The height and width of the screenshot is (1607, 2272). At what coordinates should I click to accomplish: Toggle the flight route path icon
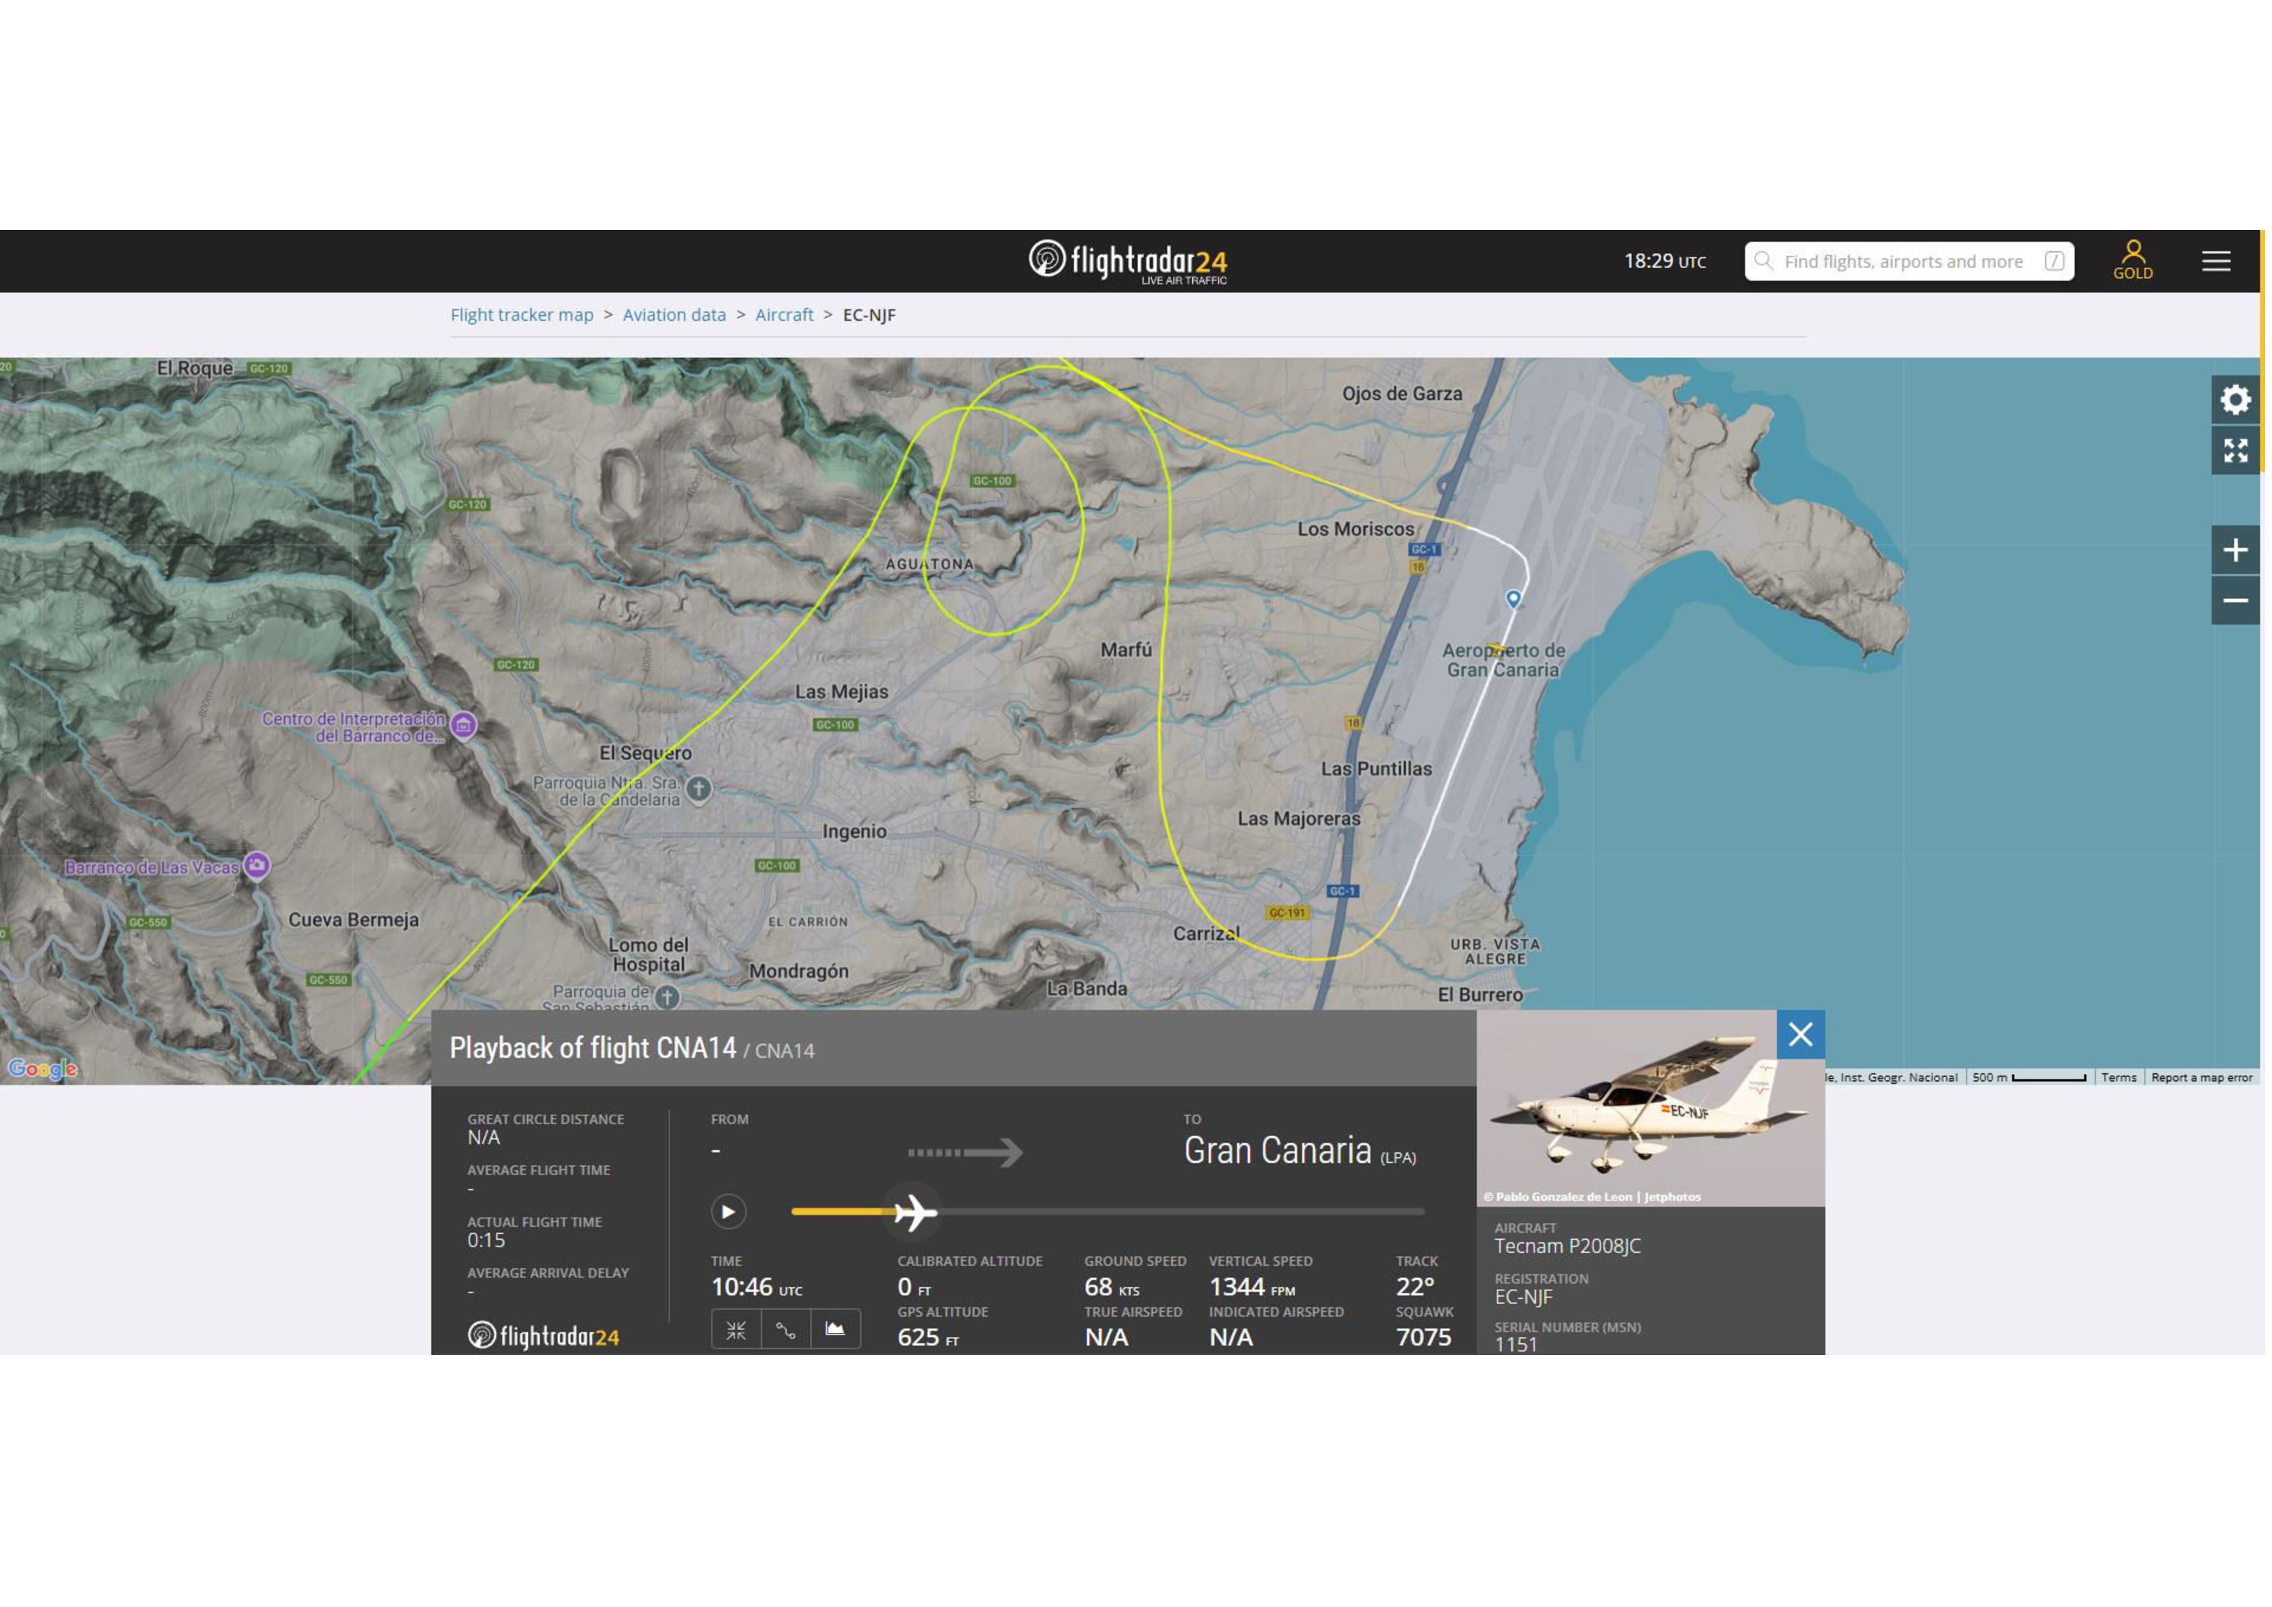click(x=786, y=1331)
